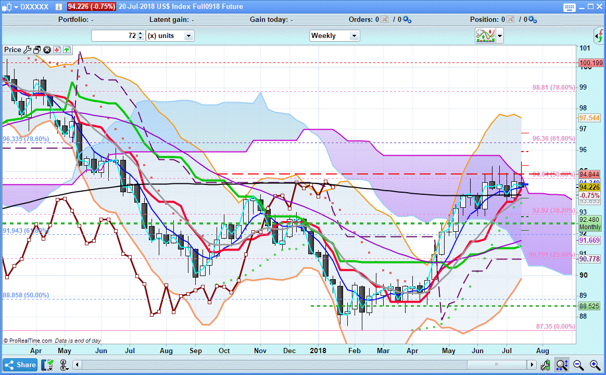Click the 88.858 (50.00%) blue Fibonacci label
Viewport: 606px width, 375px height.
click(26, 295)
